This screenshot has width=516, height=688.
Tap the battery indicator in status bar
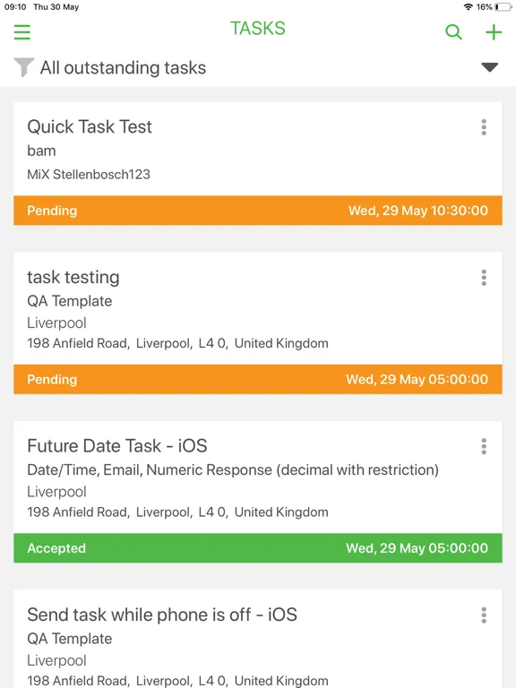coord(503,7)
